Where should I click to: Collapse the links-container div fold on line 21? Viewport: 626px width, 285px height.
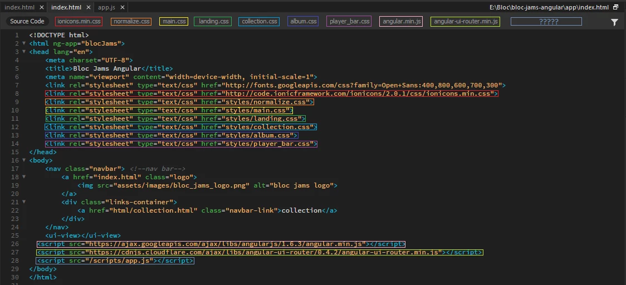pyautogui.click(x=24, y=202)
